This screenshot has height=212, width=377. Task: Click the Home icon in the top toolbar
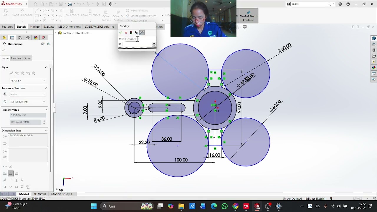[x=36, y=4]
